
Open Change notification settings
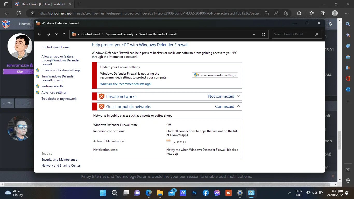click(61, 70)
